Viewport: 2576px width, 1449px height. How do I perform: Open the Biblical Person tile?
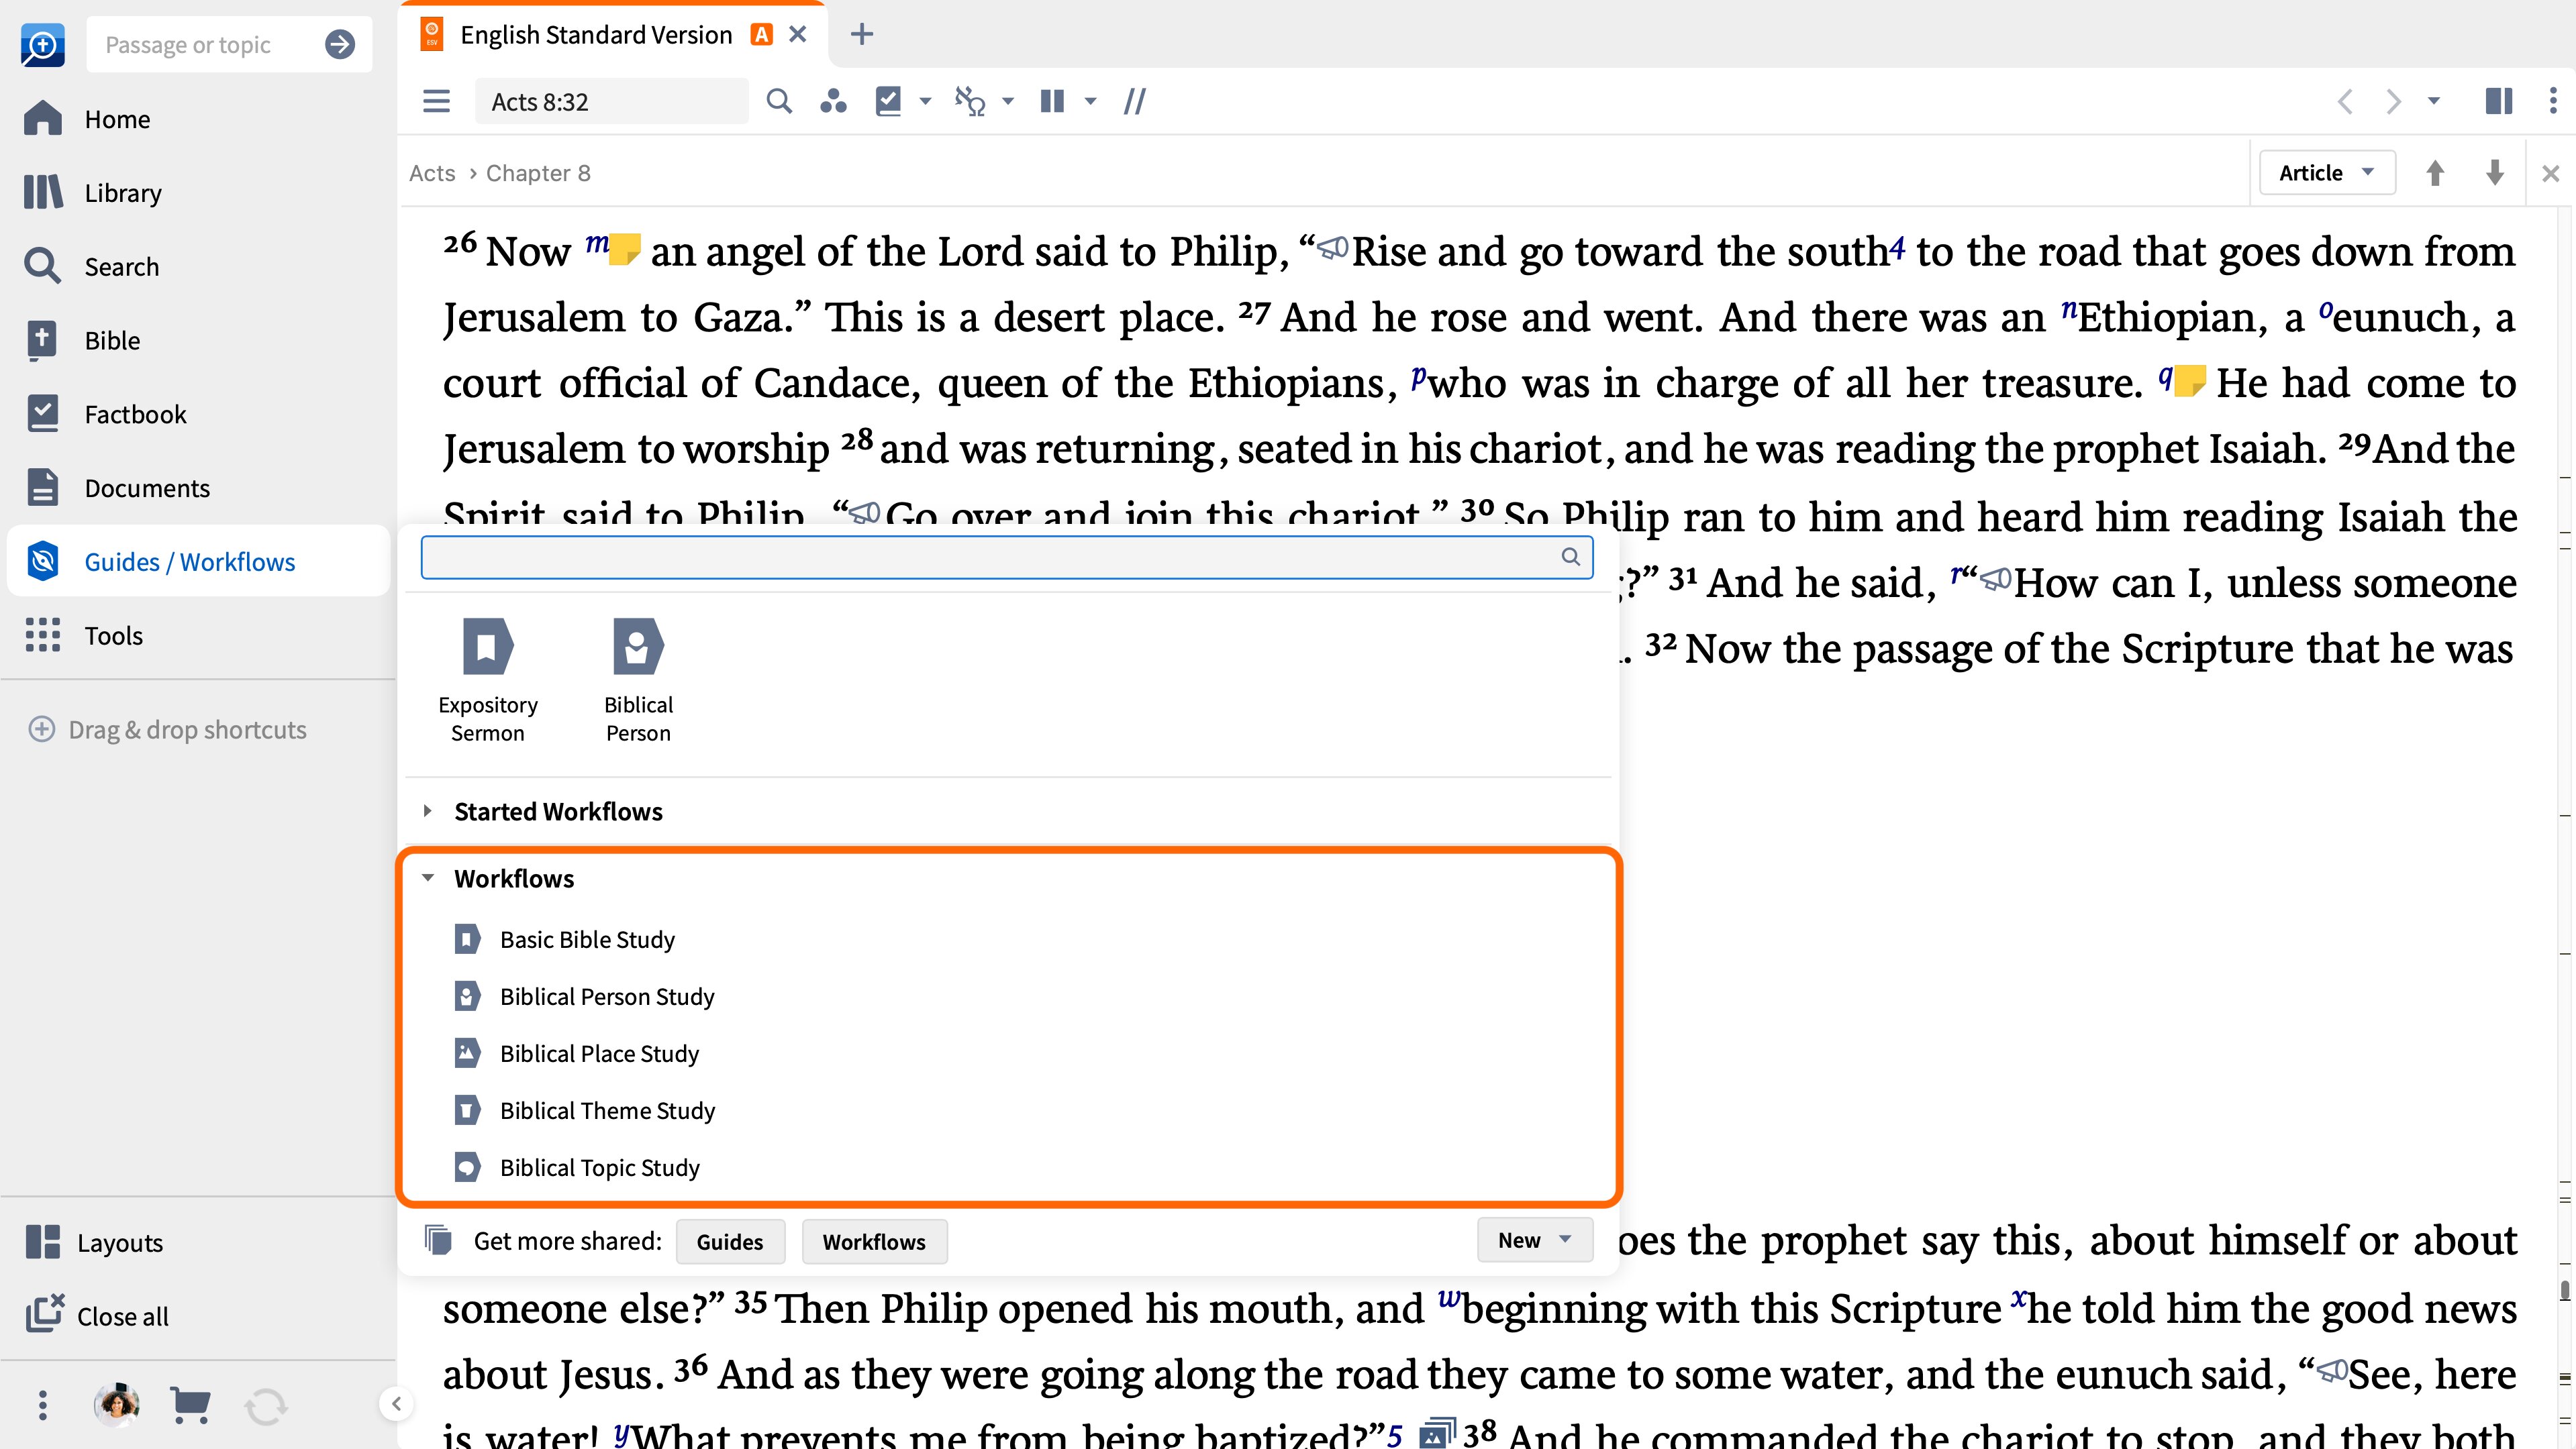click(638, 680)
